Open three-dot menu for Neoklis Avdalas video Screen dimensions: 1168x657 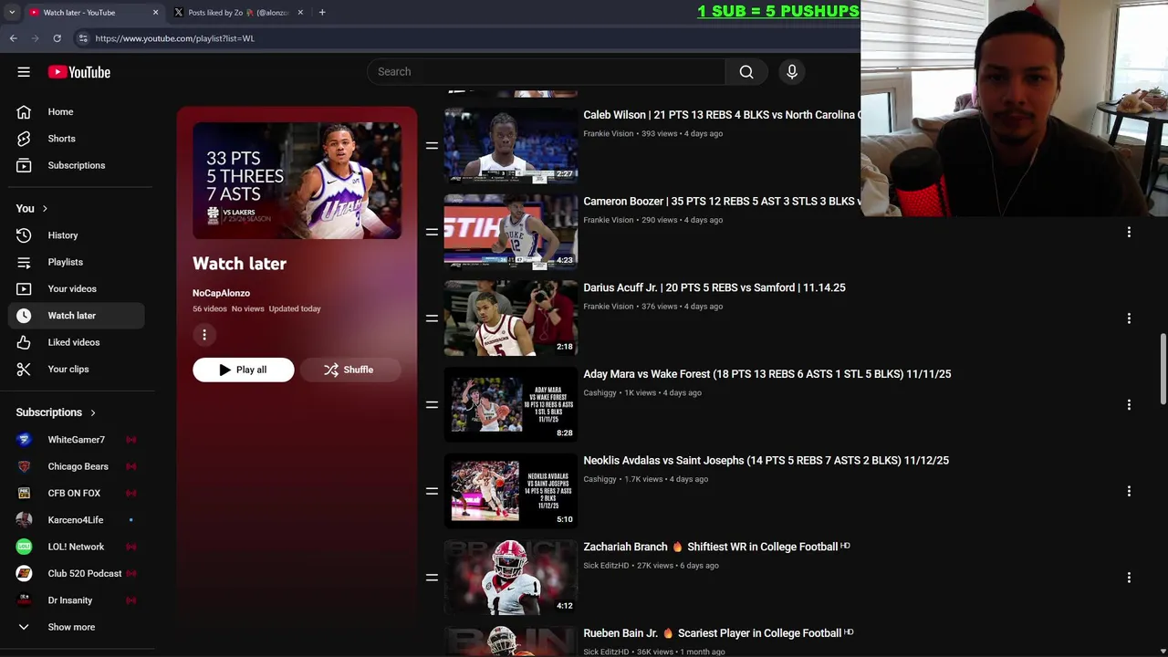(1129, 491)
